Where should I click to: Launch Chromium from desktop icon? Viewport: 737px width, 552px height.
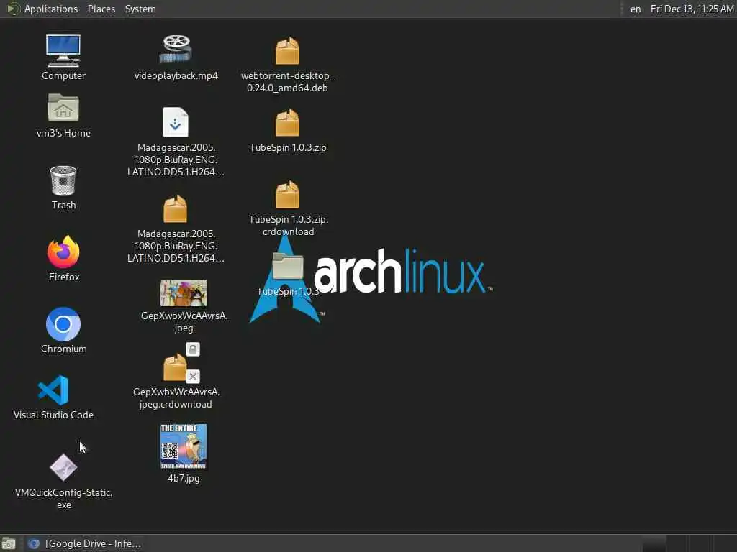(63, 324)
